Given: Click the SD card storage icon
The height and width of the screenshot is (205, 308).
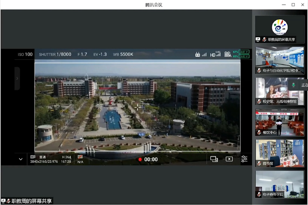Looking at the screenshot, I should coord(33,157).
